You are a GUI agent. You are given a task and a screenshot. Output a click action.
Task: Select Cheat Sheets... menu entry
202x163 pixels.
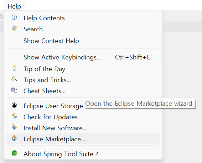(x=83, y=91)
